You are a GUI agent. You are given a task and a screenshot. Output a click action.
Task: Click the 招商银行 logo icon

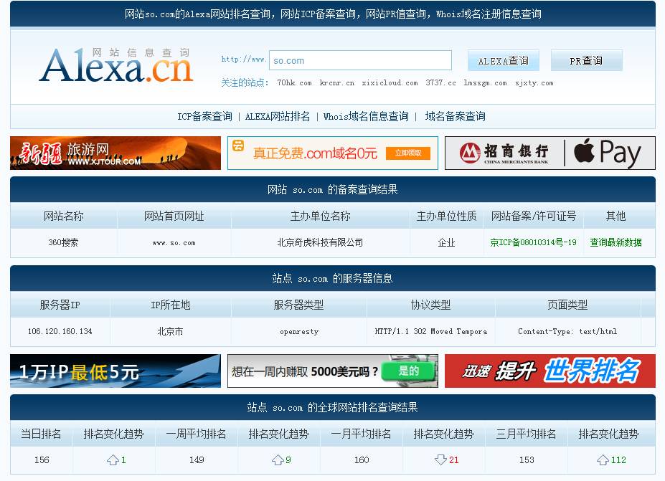coord(470,153)
